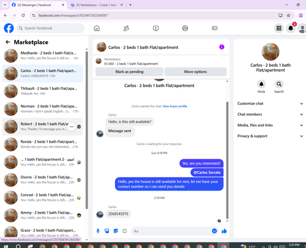Open Medhanie conversation in list
The height and width of the screenshot is (248, 306).
[x=42, y=56]
